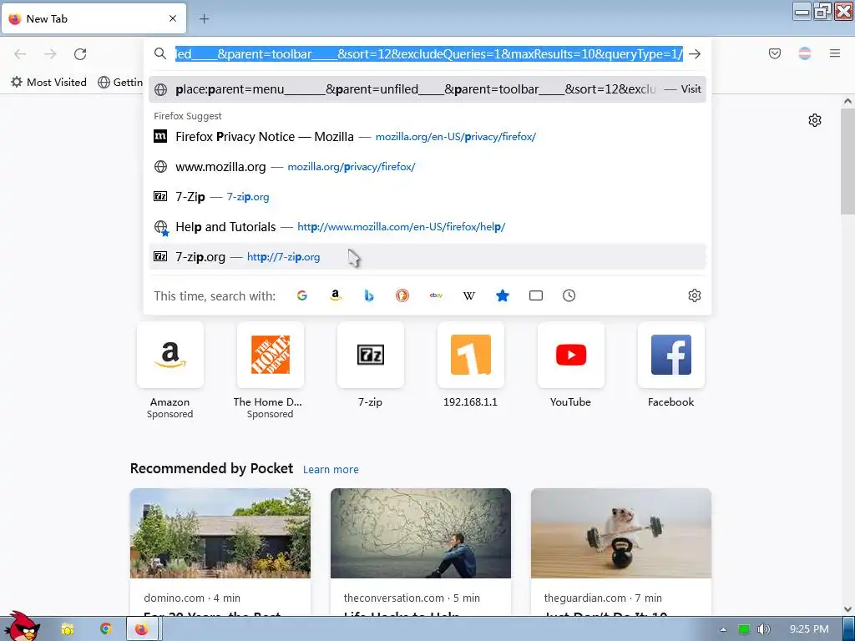Click Learn more link beside Pocket

coord(331,469)
